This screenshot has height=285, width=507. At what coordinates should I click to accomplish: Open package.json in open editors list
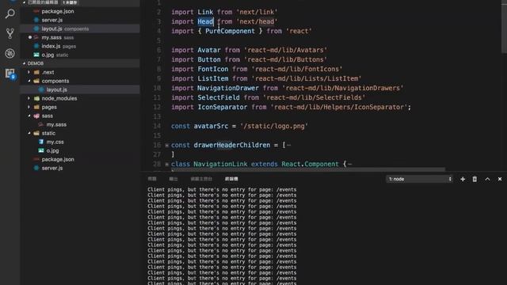pos(81,11)
